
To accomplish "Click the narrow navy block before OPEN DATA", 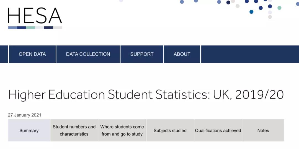I will pyautogui.click(x=4, y=54).
